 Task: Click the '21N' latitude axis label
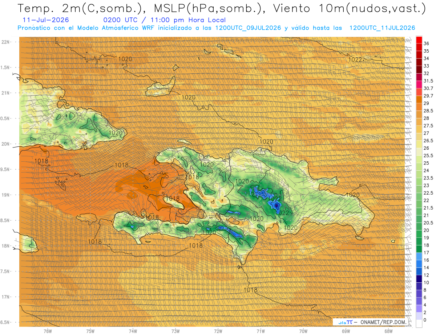tap(5, 93)
